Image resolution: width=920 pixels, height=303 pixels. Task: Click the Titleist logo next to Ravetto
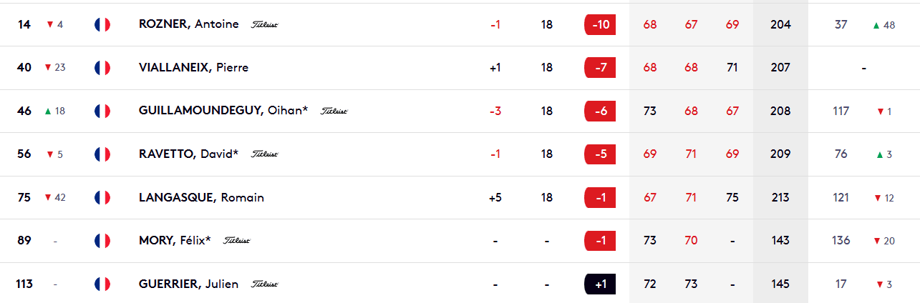(264, 154)
